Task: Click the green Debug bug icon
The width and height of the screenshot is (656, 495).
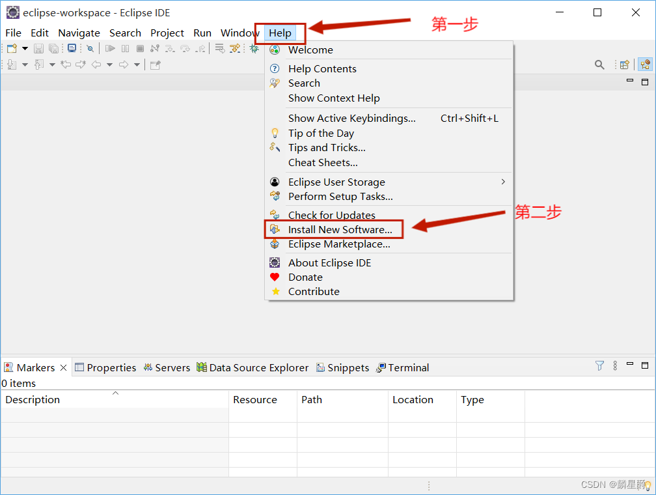Action: click(254, 49)
